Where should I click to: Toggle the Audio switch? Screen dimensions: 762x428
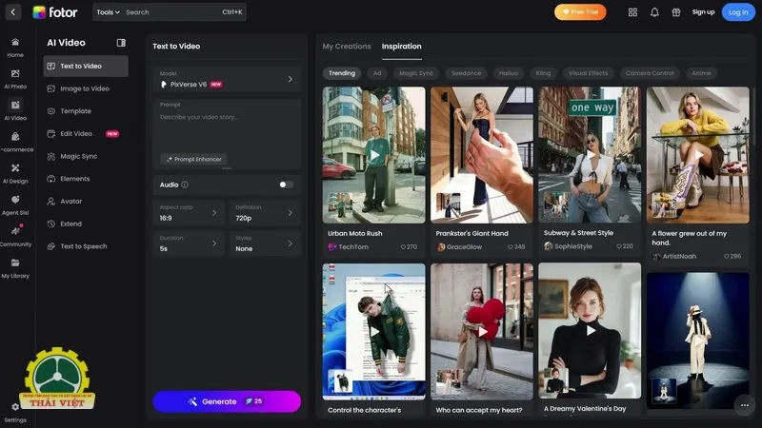[x=286, y=185]
